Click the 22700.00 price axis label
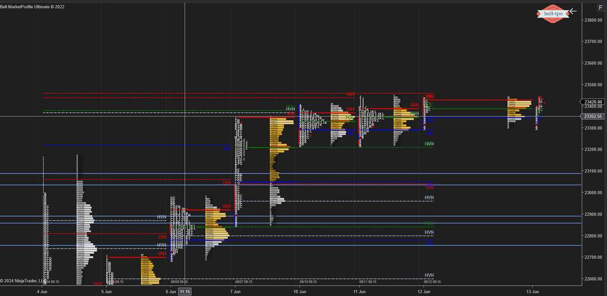The height and width of the screenshot is (296, 607). pos(593,257)
